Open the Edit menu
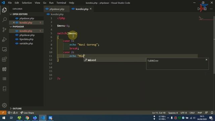The width and height of the screenshot is (215, 121). point(17,3)
